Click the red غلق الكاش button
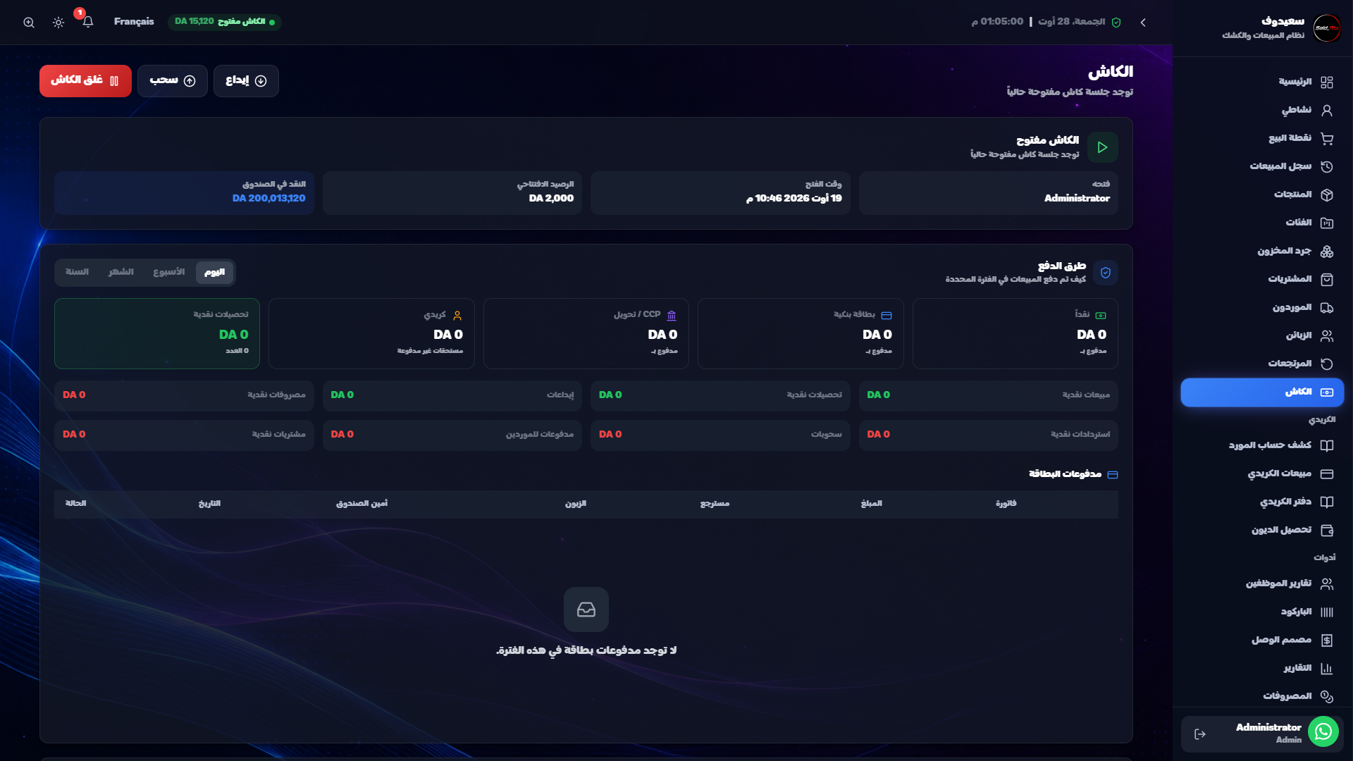 click(x=85, y=81)
